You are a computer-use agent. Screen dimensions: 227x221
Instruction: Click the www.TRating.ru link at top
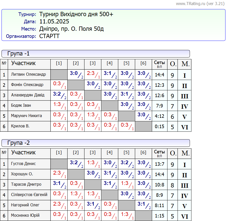tap(200, 4)
